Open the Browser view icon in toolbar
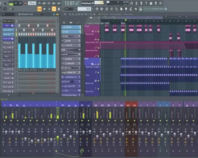Viewport: 198px width, 158px height. tap(116, 9)
